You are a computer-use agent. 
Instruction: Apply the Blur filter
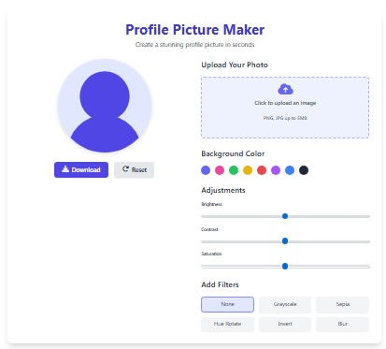point(343,325)
